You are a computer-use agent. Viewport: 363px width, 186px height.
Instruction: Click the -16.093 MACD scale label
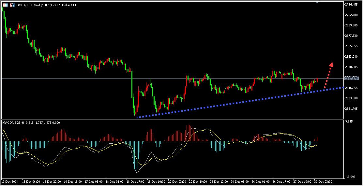(351, 177)
